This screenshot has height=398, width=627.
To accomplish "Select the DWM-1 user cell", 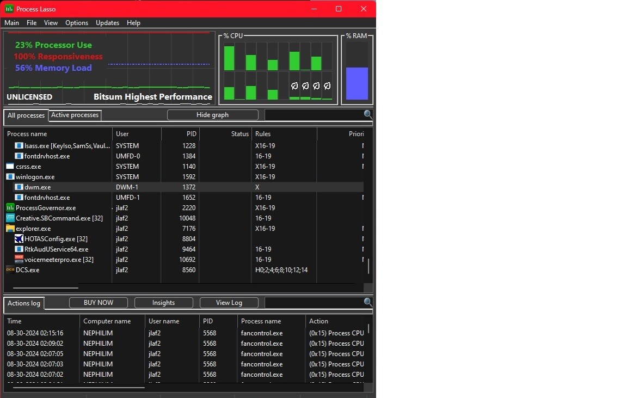I will (127, 187).
